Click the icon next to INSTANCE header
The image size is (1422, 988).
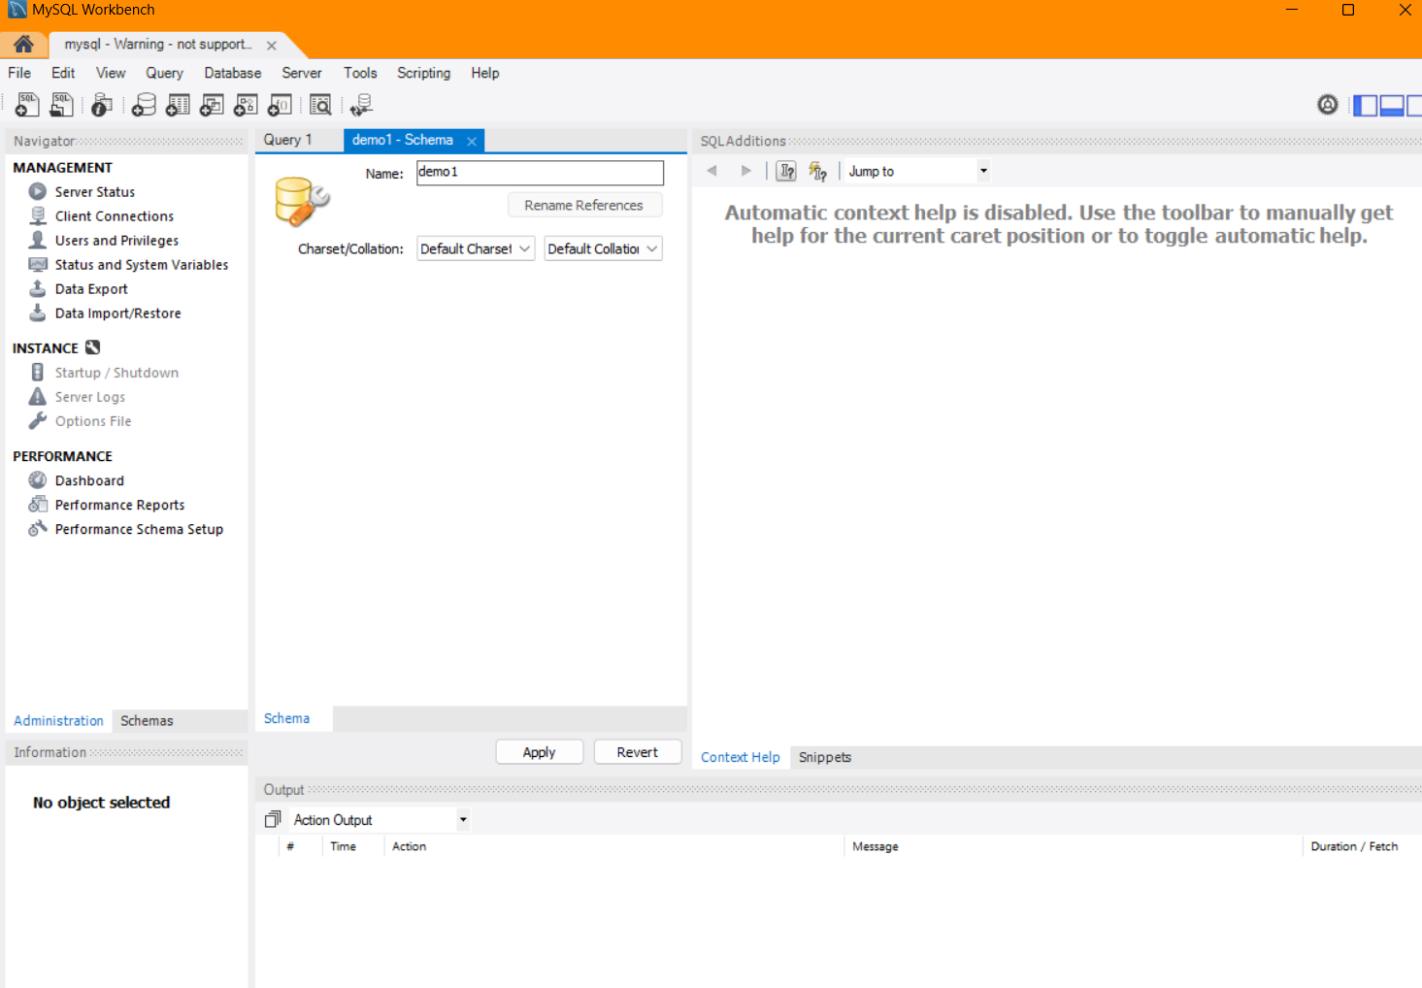(x=92, y=347)
